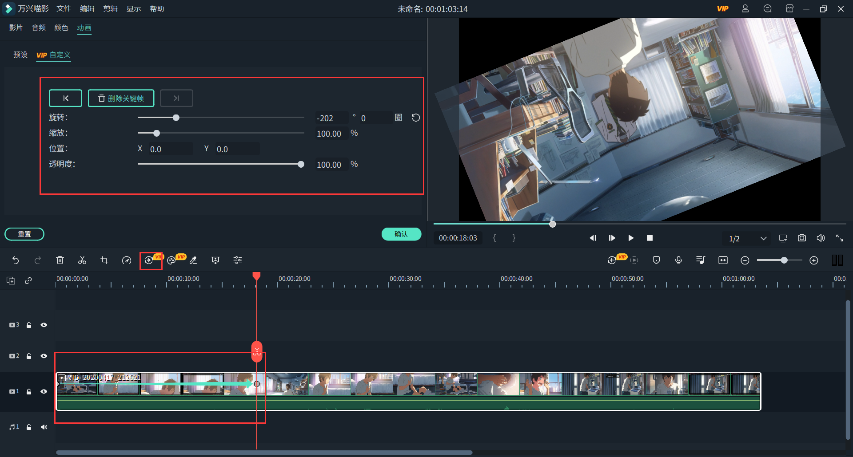This screenshot has width=853, height=457.
Task: Click the rotation value input field
Action: pos(331,118)
